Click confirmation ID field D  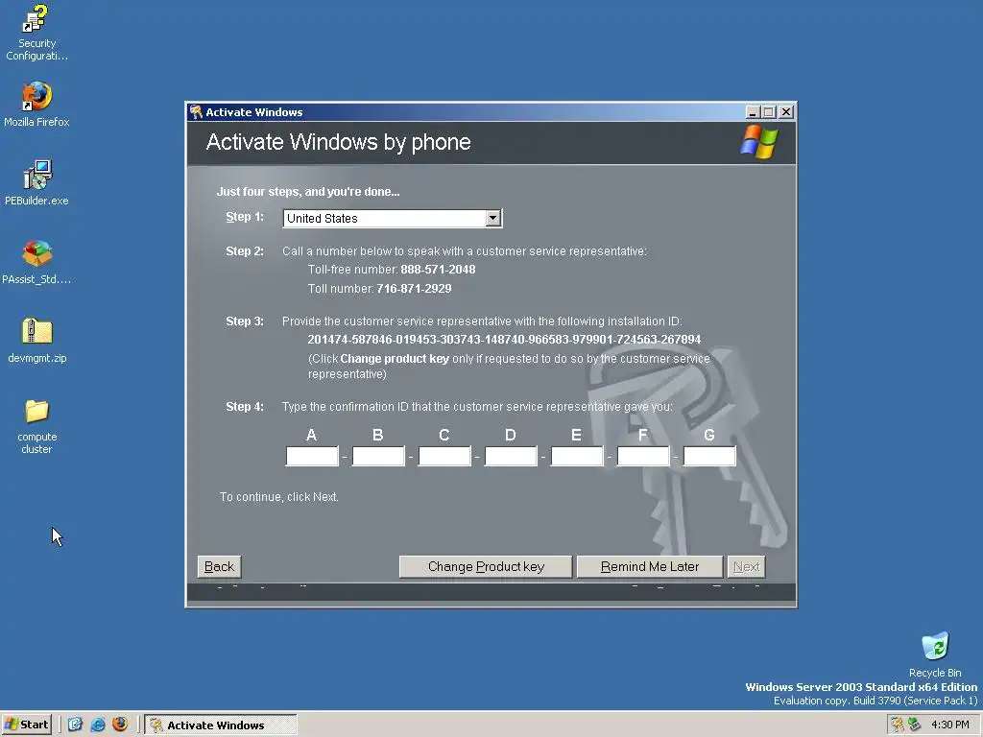pyautogui.click(x=511, y=456)
